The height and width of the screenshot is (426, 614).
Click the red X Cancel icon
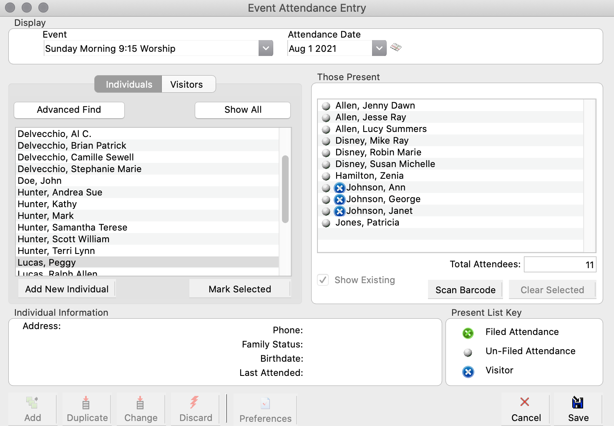tap(525, 402)
